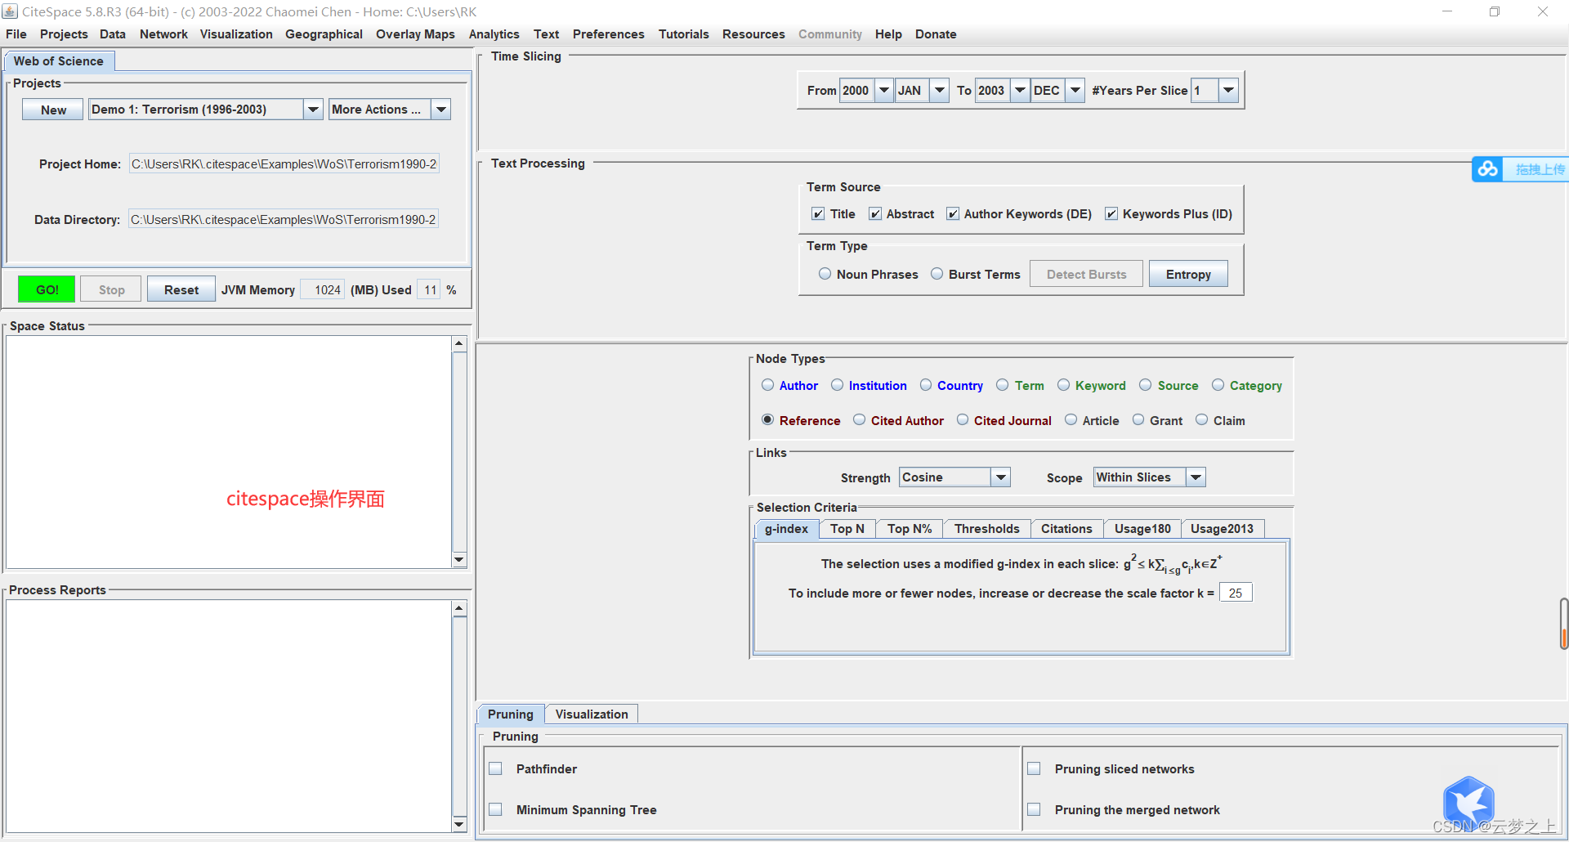Open the Preferences menu
Image resolution: width=1569 pixels, height=842 pixels.
608,34
